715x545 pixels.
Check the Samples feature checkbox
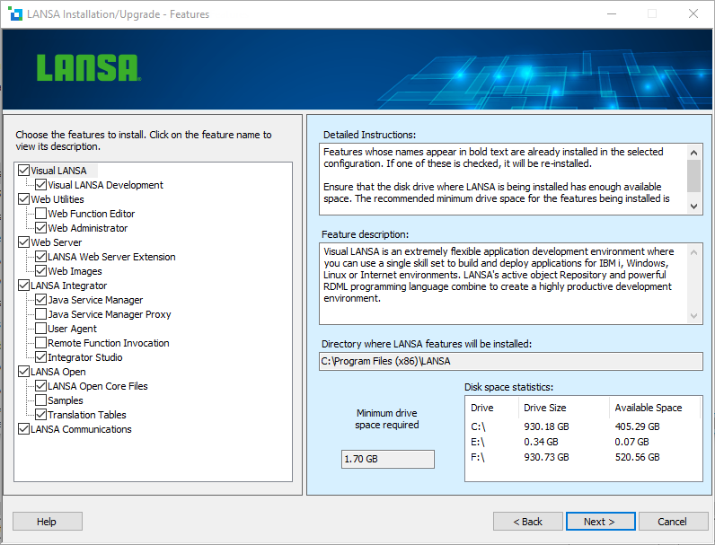41,400
